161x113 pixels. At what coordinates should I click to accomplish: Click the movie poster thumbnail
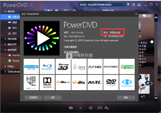coord(144,84)
